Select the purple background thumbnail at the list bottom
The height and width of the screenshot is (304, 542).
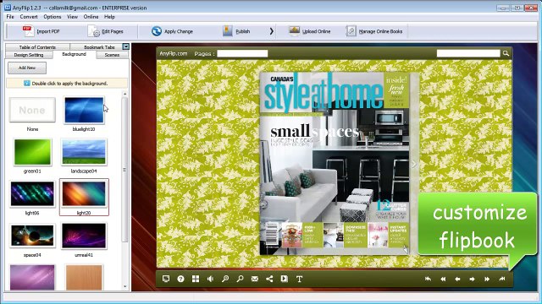(x=32, y=277)
